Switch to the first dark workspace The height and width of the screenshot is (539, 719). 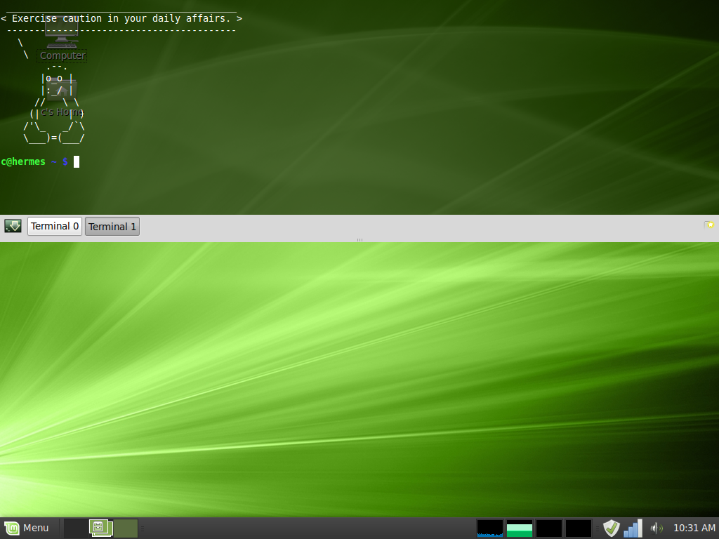(76, 528)
